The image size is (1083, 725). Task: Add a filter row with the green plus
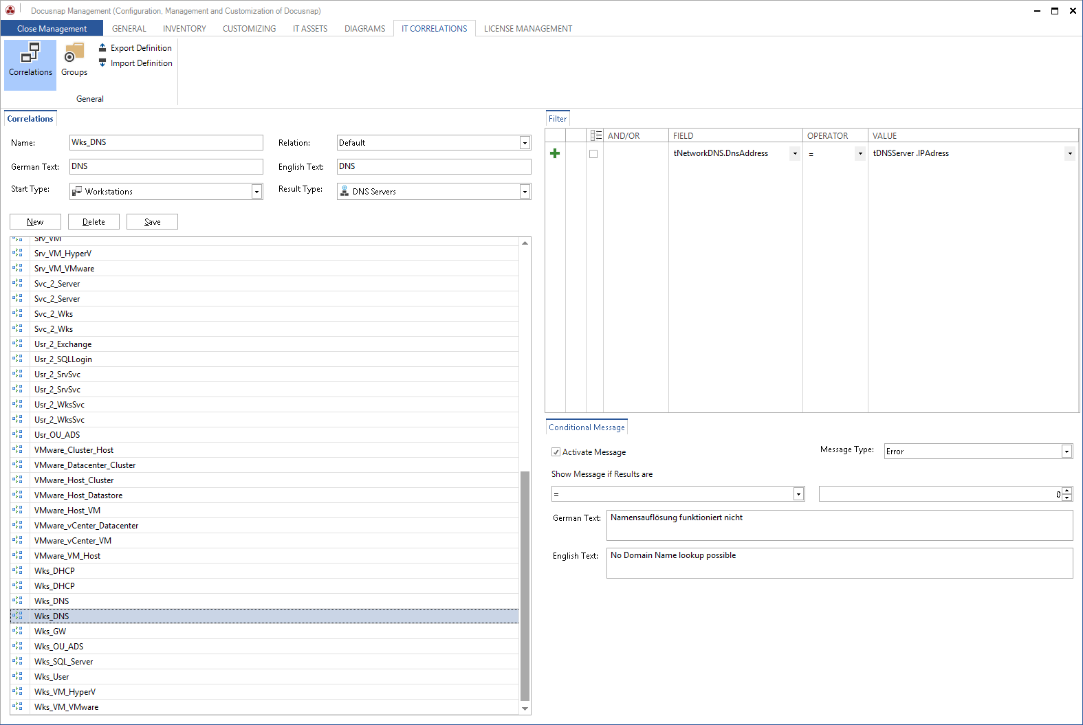555,153
